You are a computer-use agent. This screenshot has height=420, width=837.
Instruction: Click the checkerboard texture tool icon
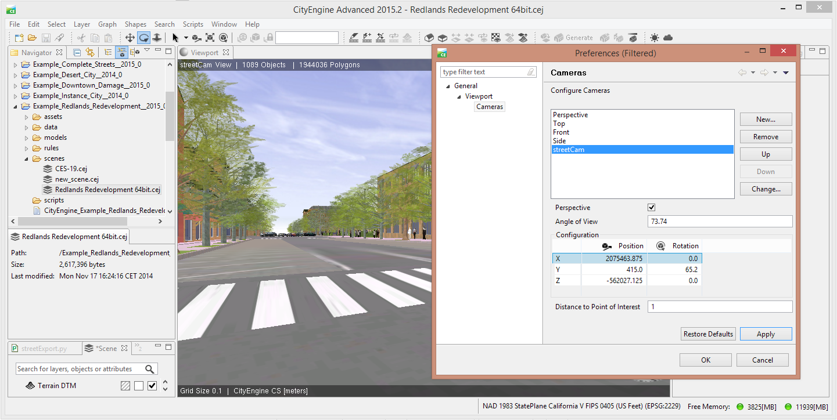[496, 38]
